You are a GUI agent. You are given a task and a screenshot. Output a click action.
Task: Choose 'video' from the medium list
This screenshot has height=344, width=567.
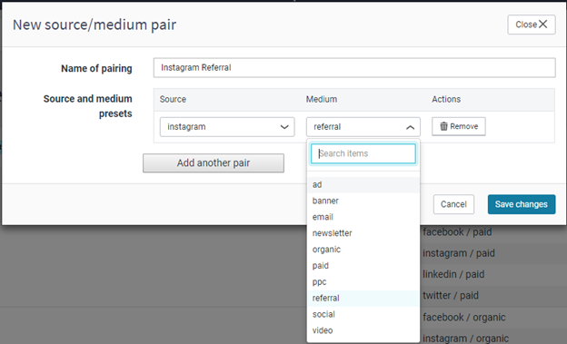[x=363, y=330]
